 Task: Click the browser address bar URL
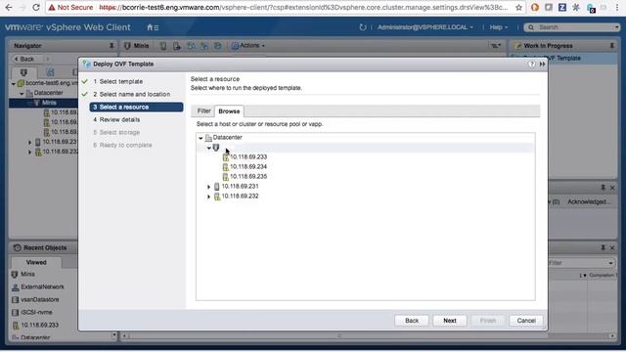303,7
